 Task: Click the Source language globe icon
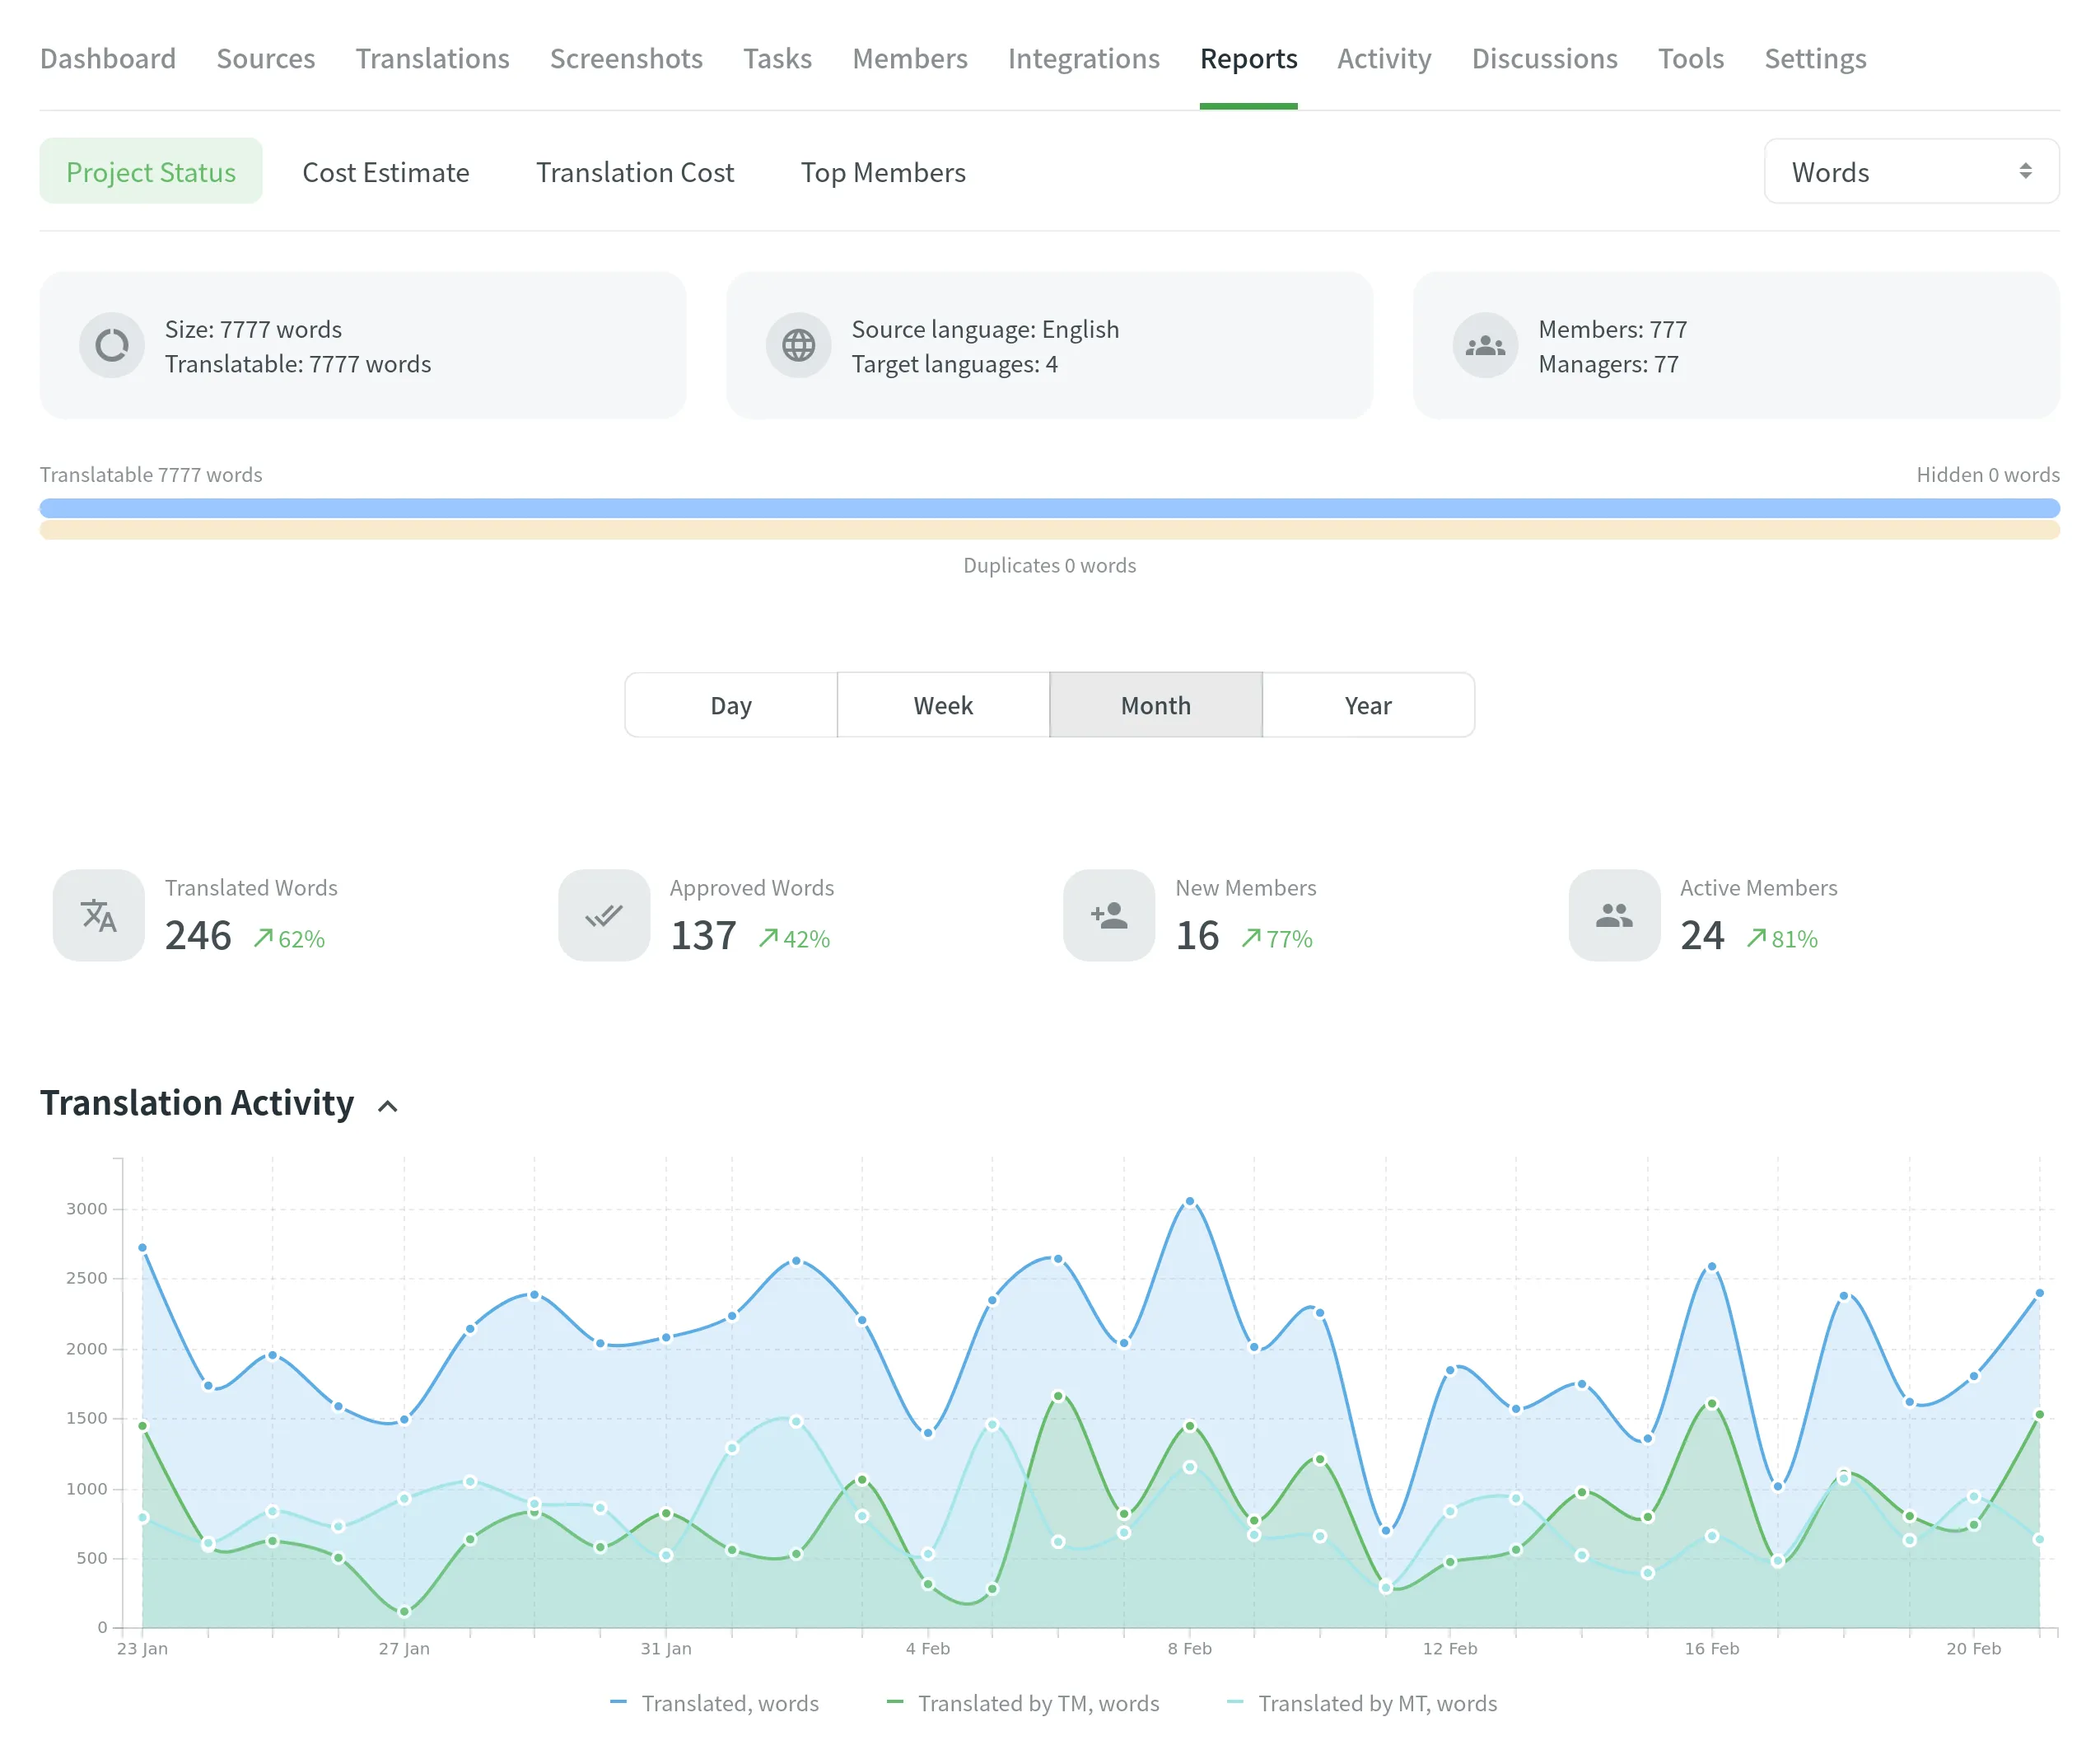pyautogui.click(x=797, y=344)
